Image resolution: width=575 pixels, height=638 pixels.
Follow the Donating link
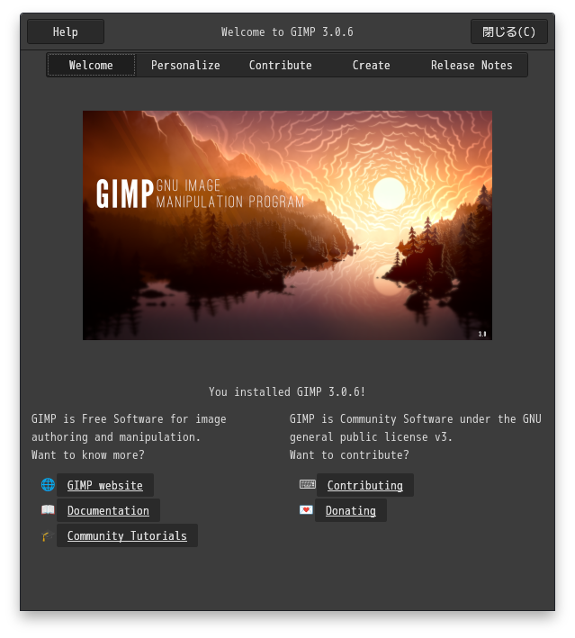(351, 510)
